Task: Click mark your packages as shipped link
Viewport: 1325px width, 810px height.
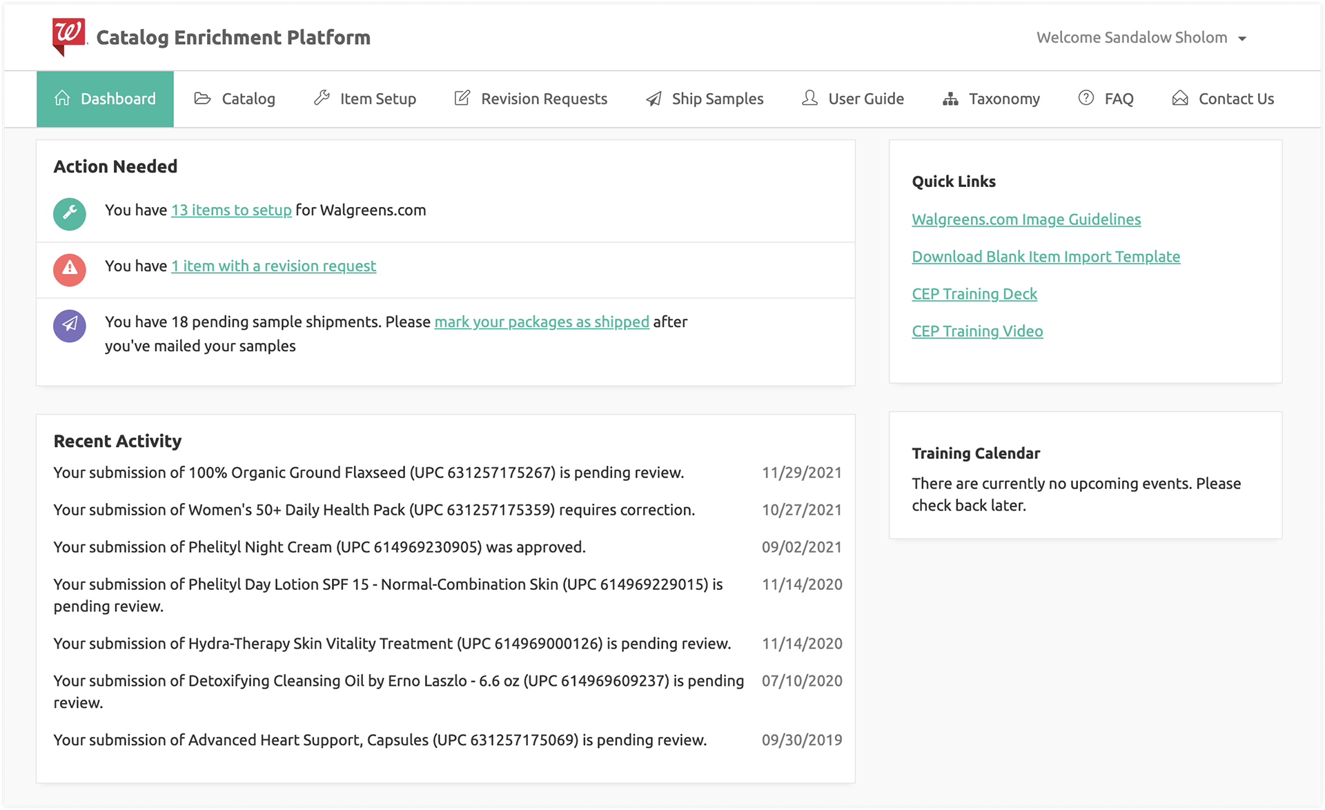Action: click(x=542, y=322)
